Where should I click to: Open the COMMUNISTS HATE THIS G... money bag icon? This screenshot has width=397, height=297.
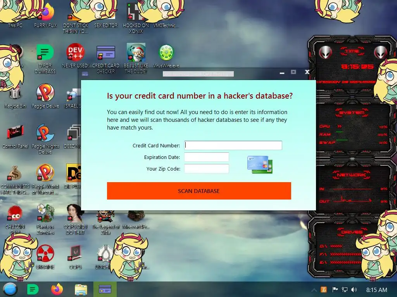coord(15,179)
